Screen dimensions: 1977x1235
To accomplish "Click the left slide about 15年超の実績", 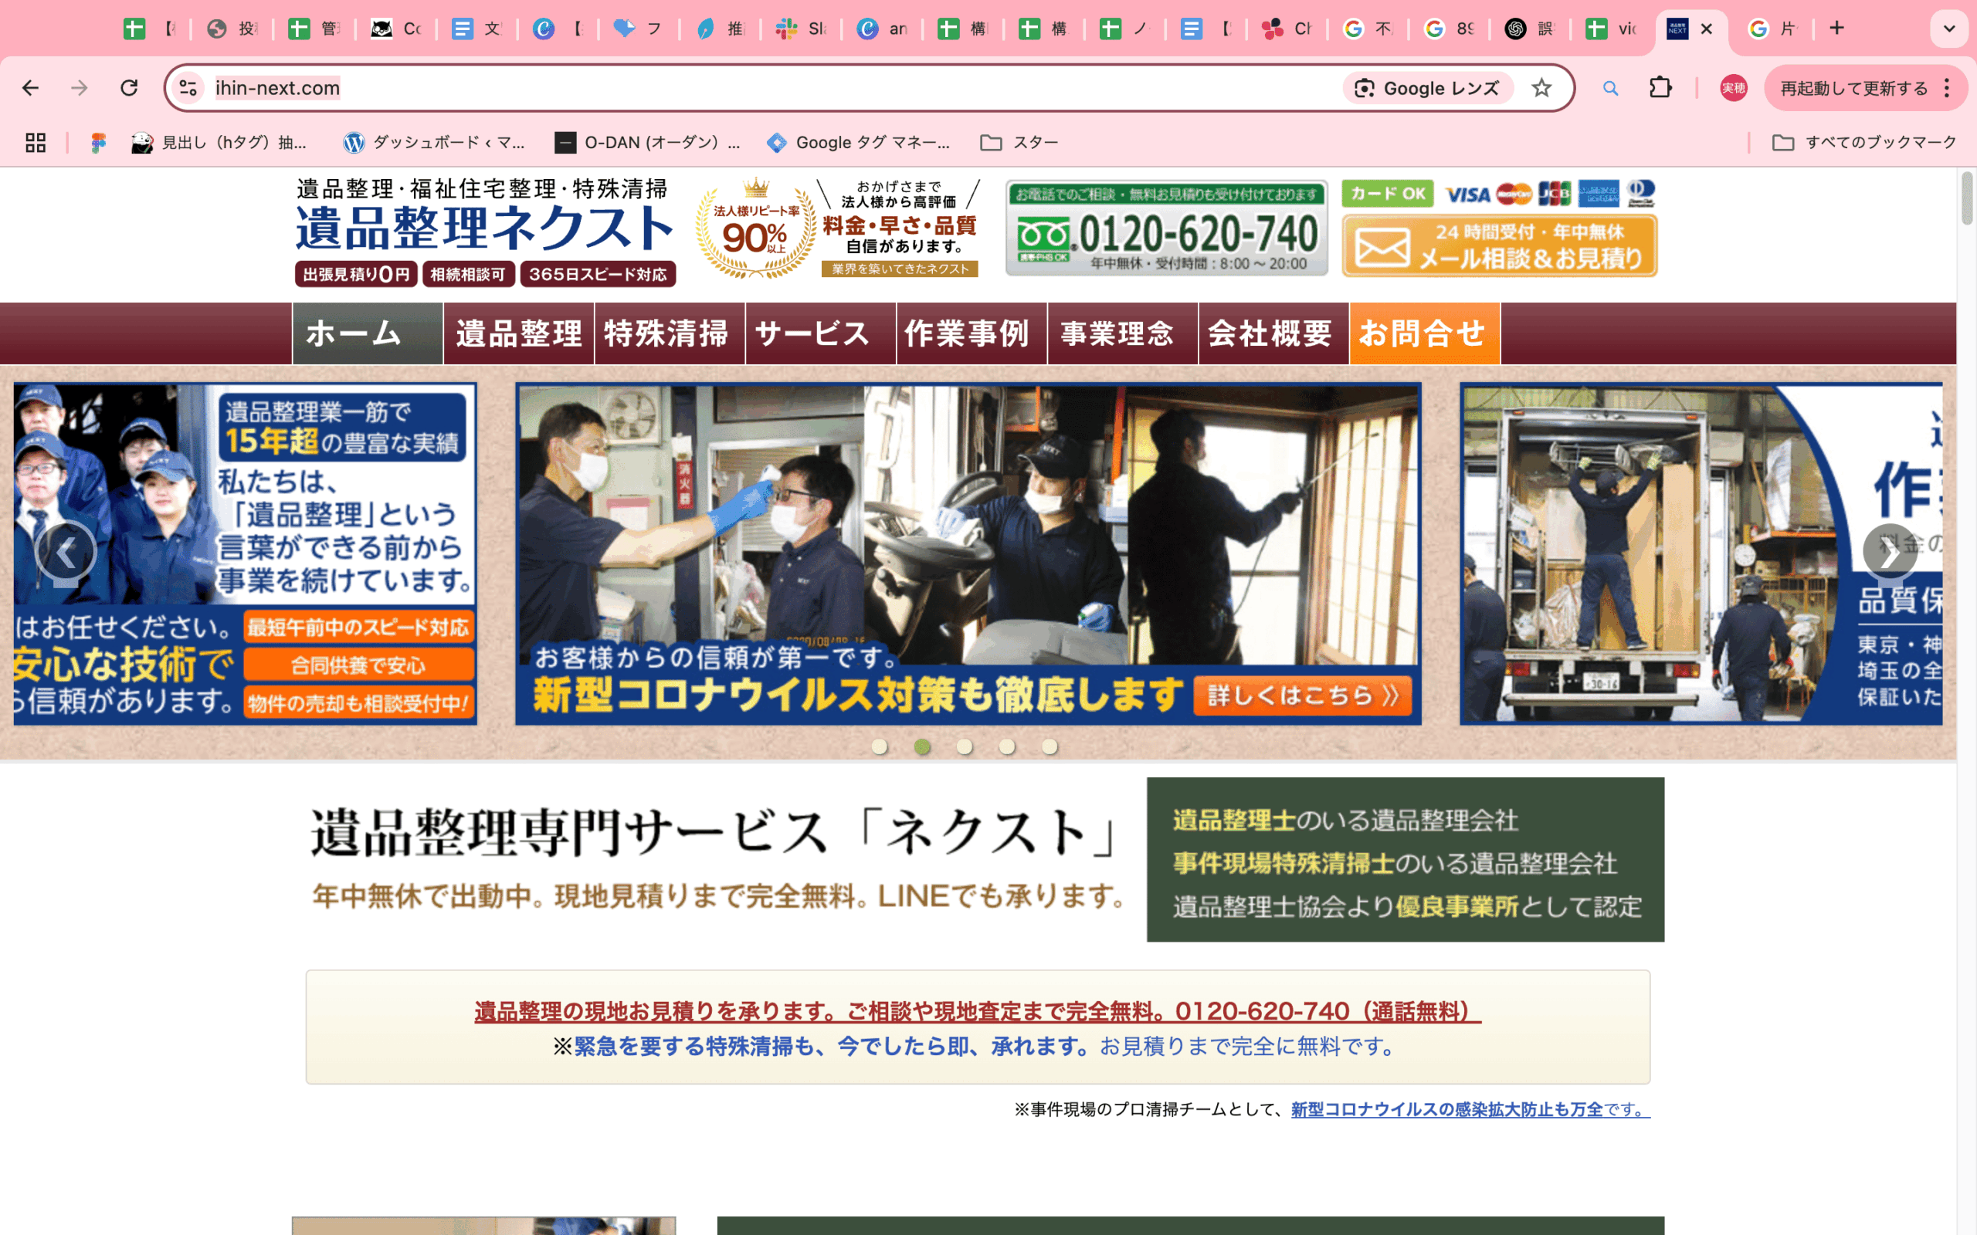I will point(245,553).
